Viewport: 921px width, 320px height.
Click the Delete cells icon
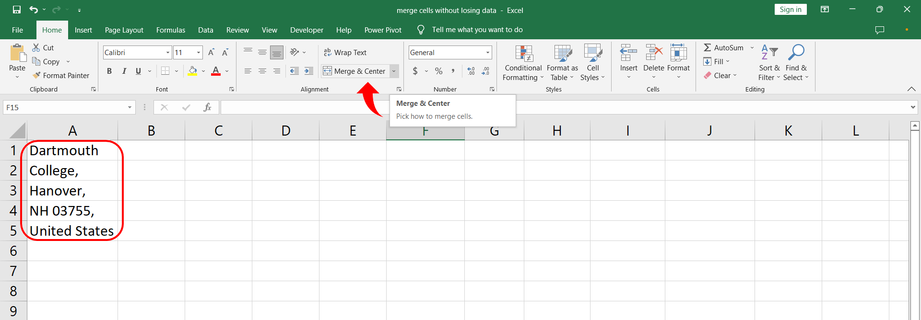point(654,53)
